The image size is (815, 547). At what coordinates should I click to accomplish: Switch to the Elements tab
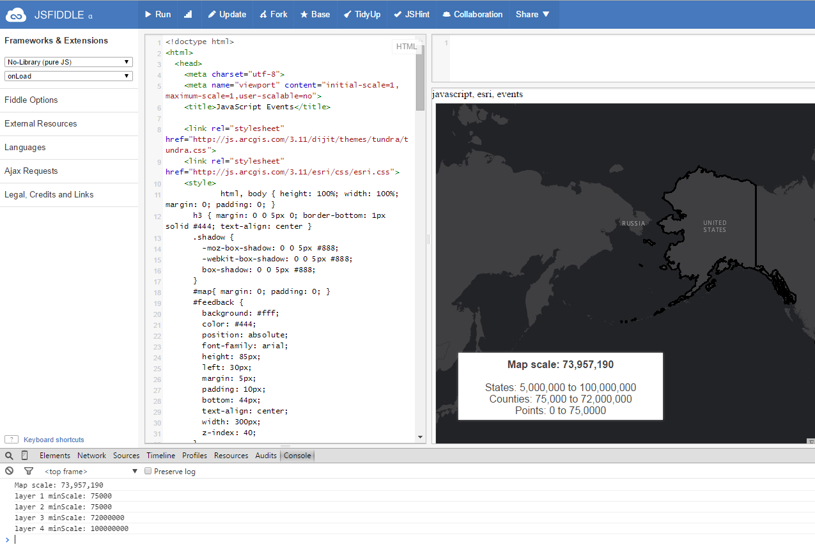(x=55, y=456)
